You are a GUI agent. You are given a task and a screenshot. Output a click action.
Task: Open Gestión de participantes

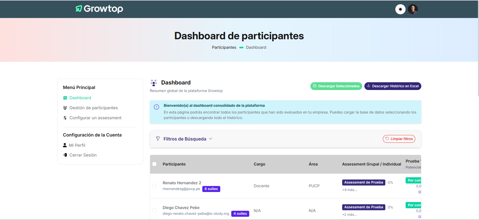click(x=93, y=108)
